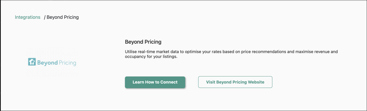Click text 'occupancy for your listings'
The width and height of the screenshot is (367, 111).
[x=150, y=57]
